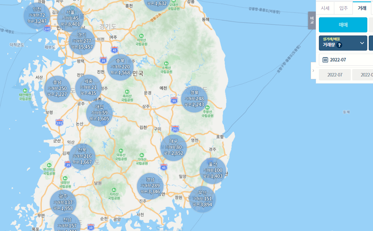Select the 2022-07 month shortcut button
Screen dimensions: 373x231
335,75
